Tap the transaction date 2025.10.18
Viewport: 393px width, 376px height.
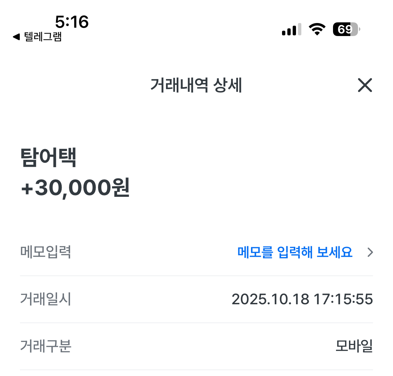click(270, 299)
